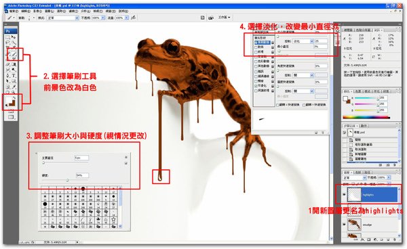Screen dimensions: 407x249
Task: Select the Lasso tool
Action: 8,43
